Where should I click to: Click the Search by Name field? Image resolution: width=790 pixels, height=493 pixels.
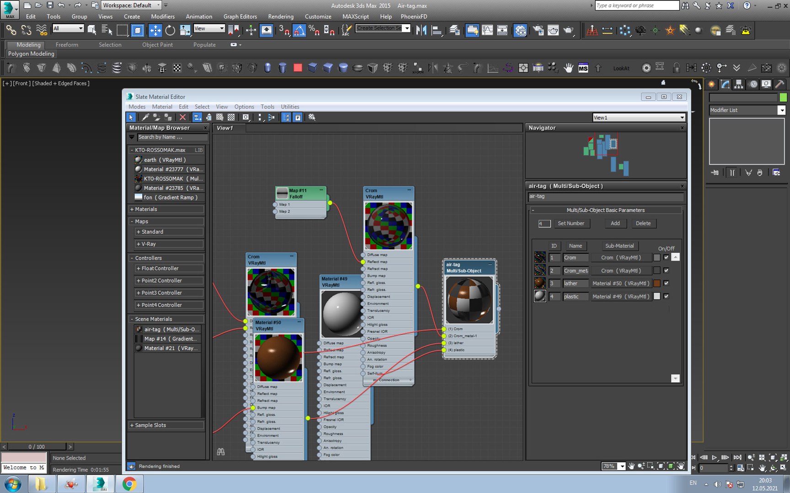172,137
